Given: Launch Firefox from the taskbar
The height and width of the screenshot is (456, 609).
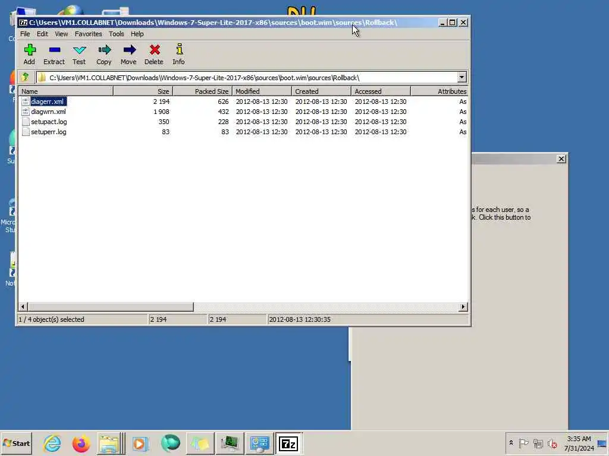Looking at the screenshot, I should pos(81,443).
